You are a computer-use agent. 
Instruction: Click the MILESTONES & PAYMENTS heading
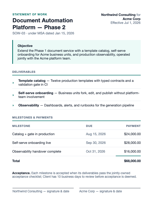coord(32,117)
